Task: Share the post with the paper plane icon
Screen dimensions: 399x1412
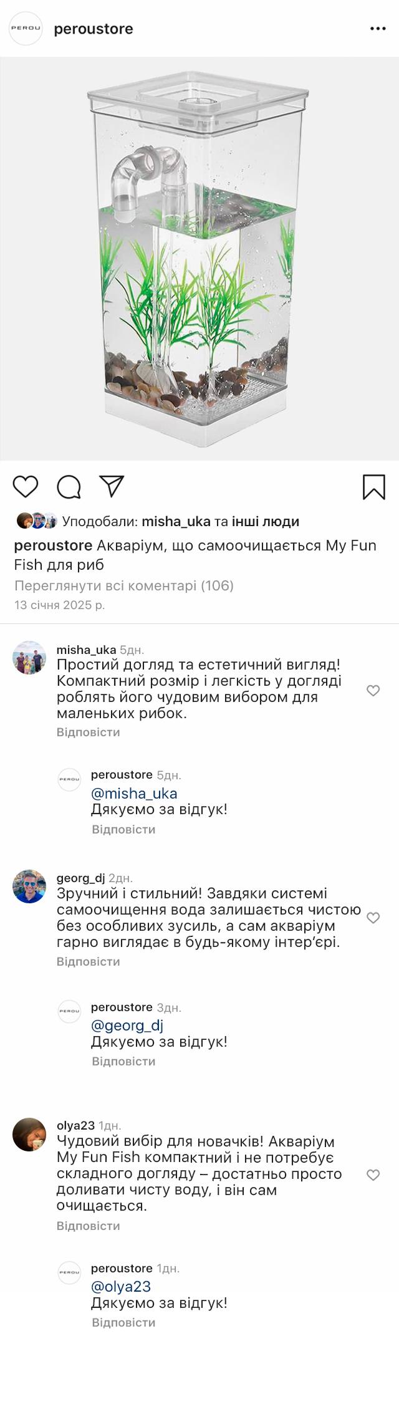Action: (x=112, y=486)
